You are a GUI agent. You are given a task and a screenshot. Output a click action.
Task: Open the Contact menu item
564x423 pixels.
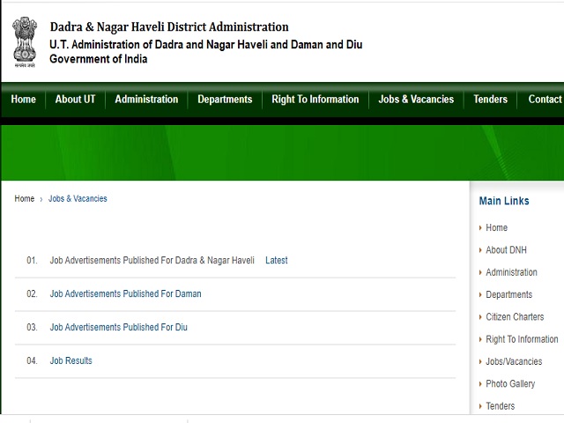[545, 100]
